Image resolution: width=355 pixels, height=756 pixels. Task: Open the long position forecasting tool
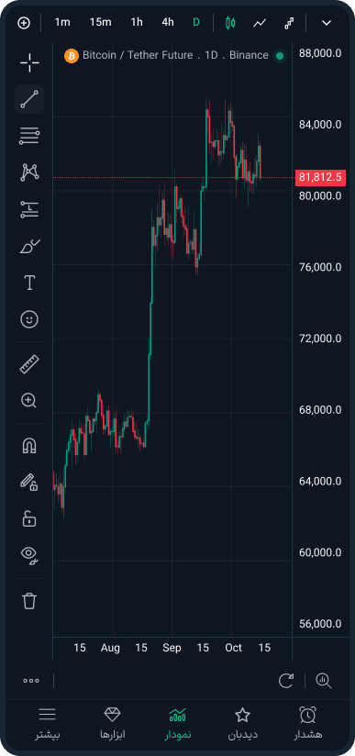point(29,209)
